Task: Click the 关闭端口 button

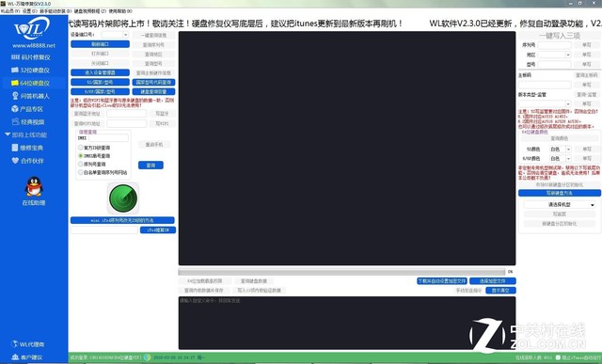Action: (x=100, y=63)
